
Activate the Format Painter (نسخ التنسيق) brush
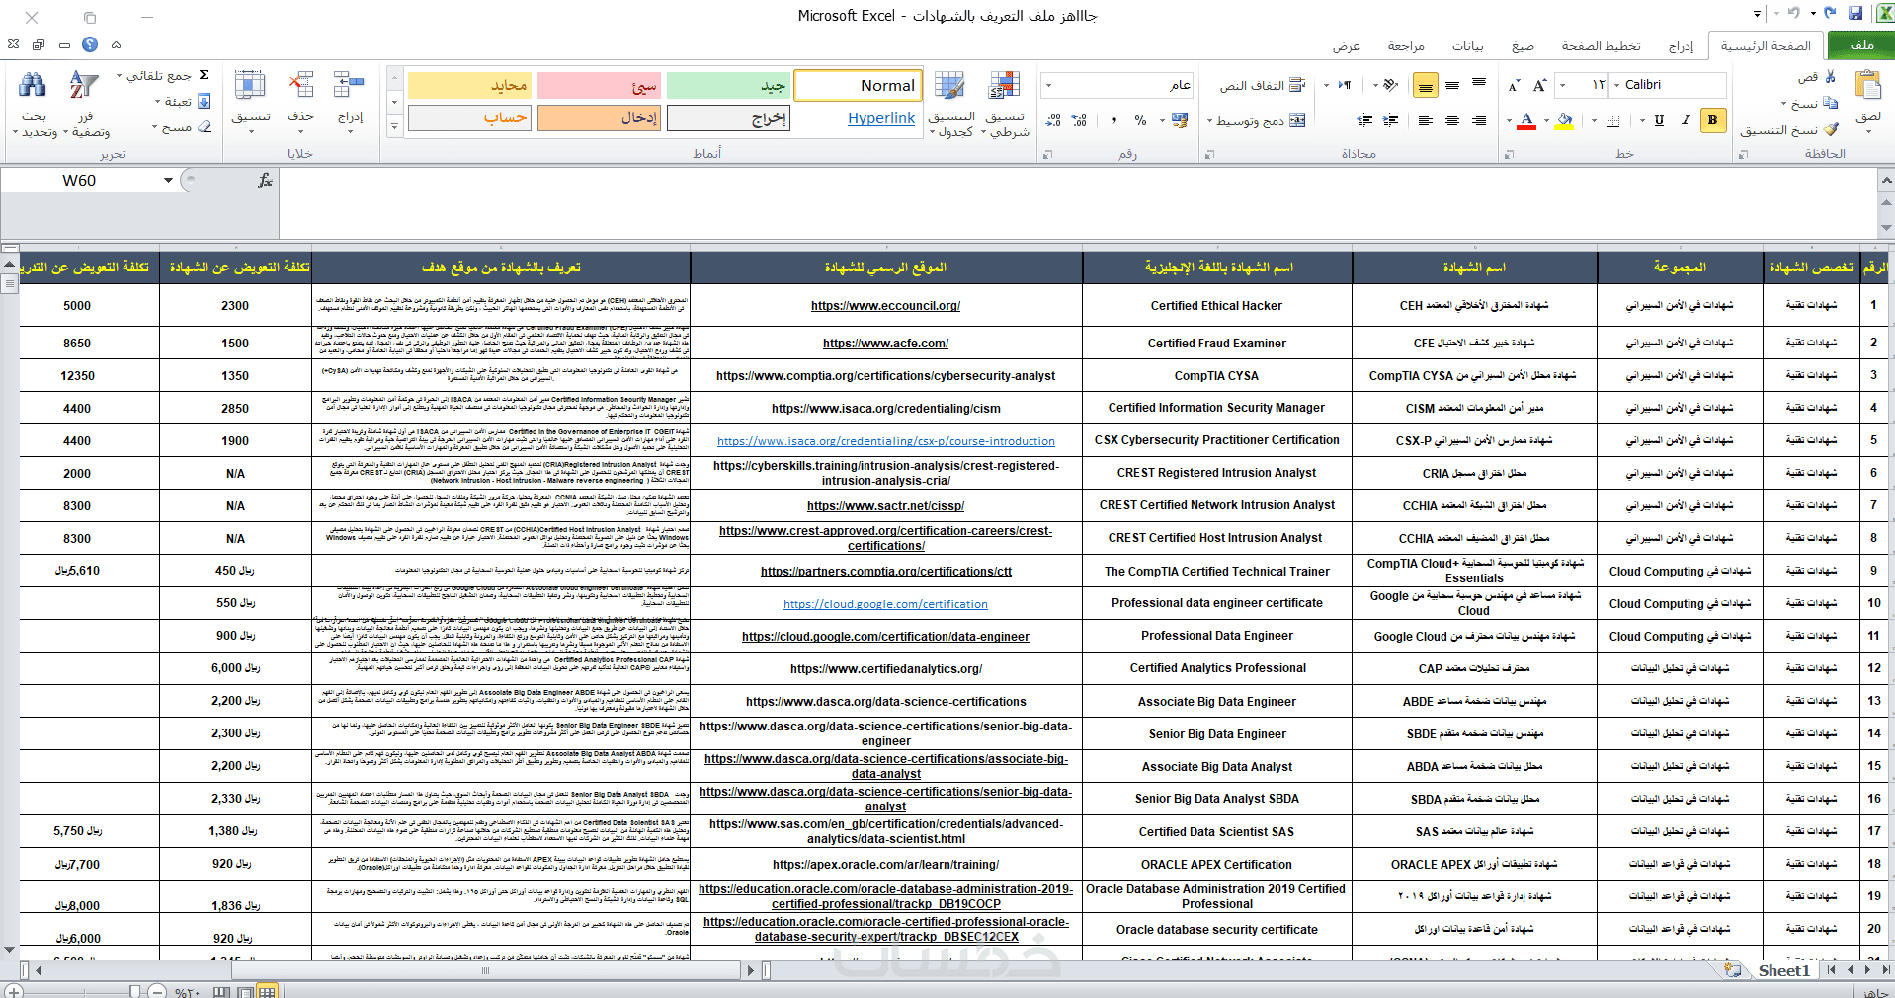[x=1831, y=129]
